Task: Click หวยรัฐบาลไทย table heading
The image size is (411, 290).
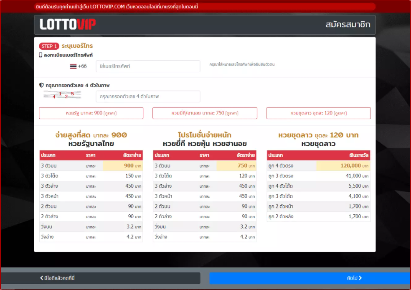Action: [x=91, y=144]
